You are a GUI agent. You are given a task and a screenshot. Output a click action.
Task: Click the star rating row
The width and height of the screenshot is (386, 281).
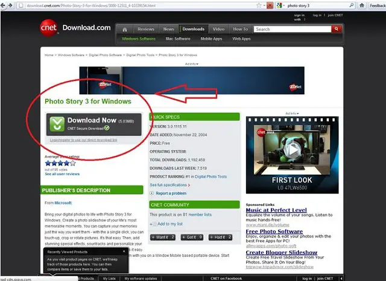click(x=60, y=163)
